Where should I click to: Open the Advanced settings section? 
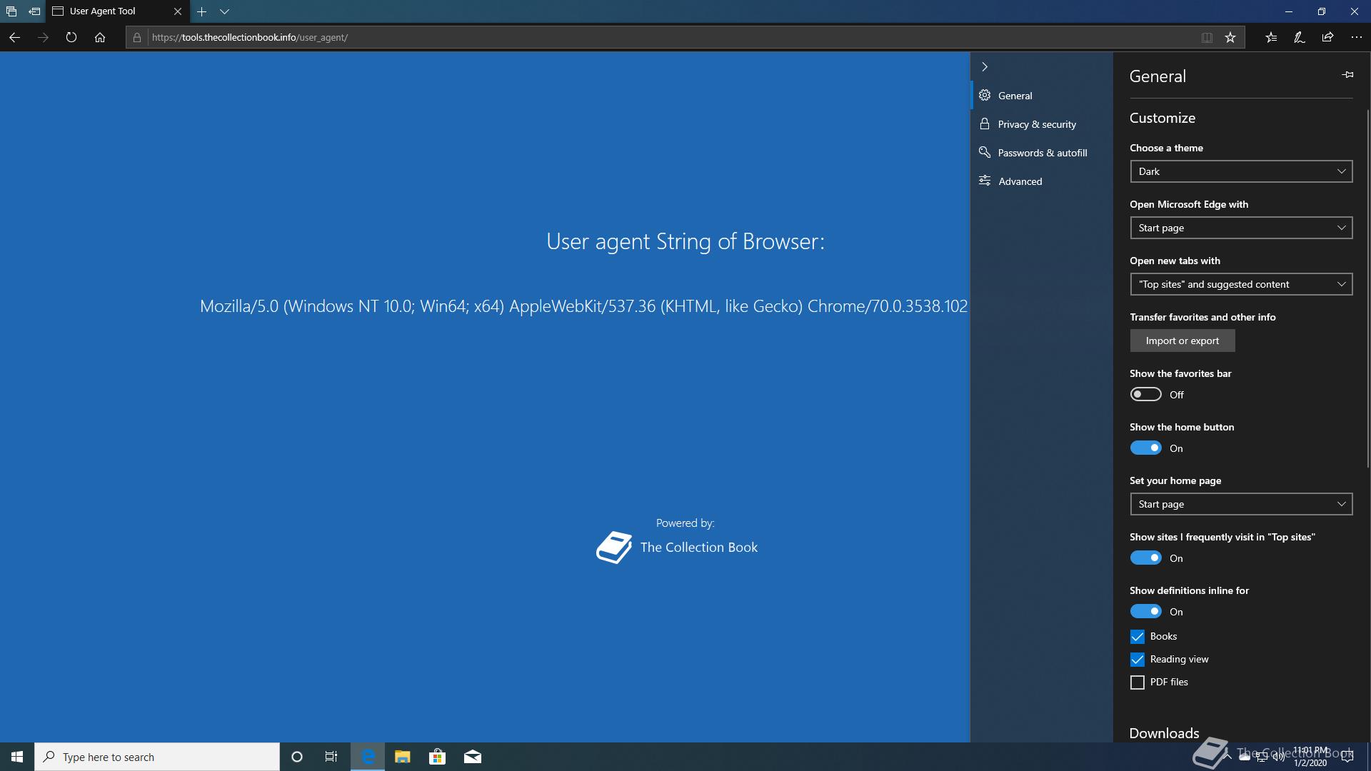(x=1020, y=181)
